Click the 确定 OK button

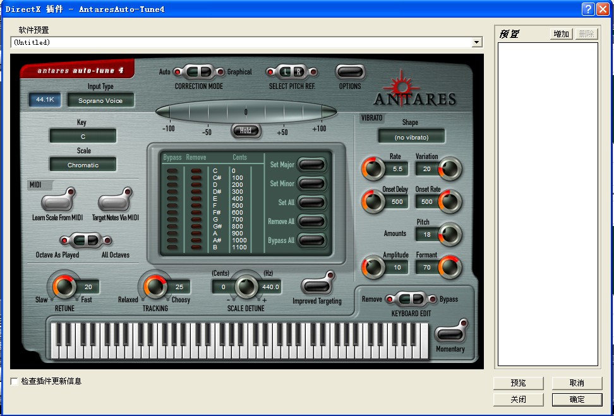577,400
